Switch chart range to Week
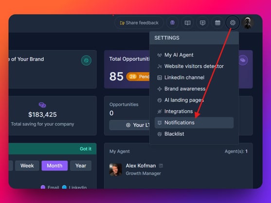This screenshot has width=271, height=203. 27,166
